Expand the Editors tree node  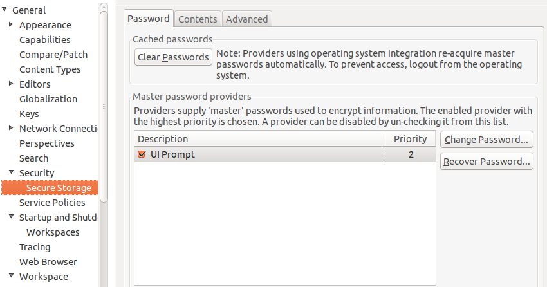[x=12, y=84]
